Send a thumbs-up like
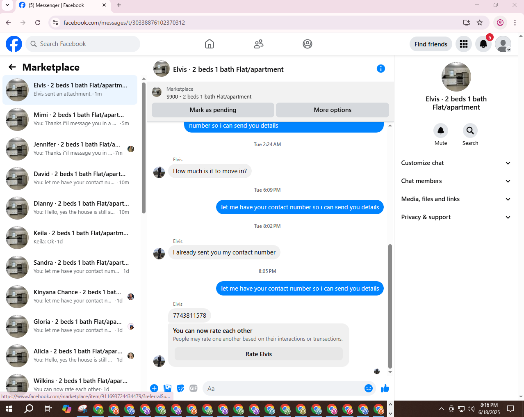This screenshot has width=524, height=417. [385, 388]
